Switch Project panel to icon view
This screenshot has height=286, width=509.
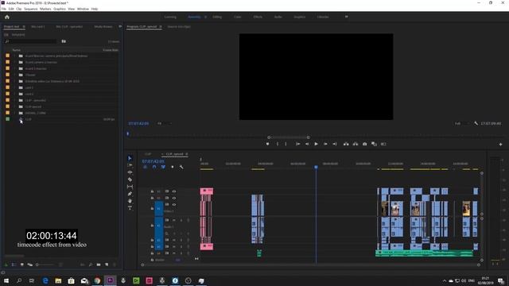(22, 265)
